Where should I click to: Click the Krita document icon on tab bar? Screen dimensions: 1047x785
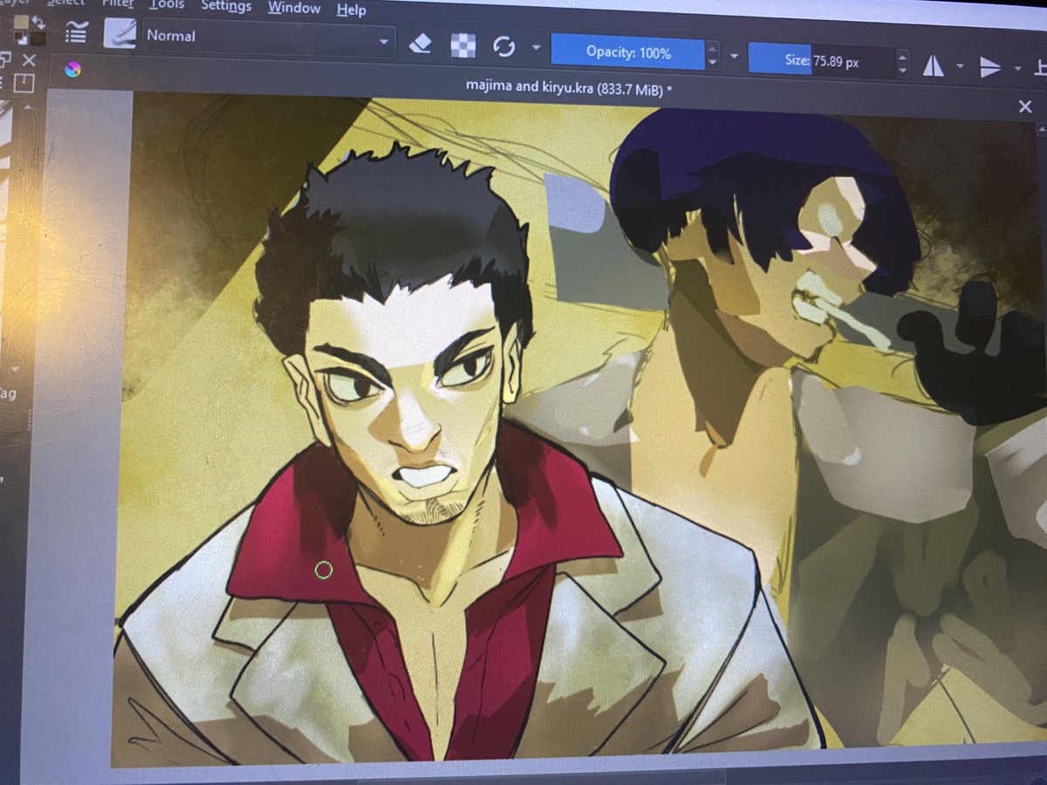(x=72, y=70)
